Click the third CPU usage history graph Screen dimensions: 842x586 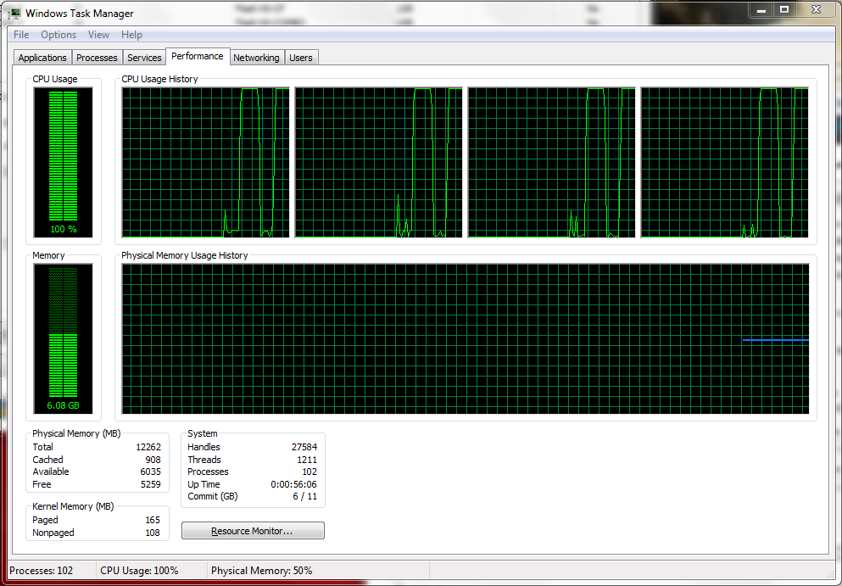(551, 162)
